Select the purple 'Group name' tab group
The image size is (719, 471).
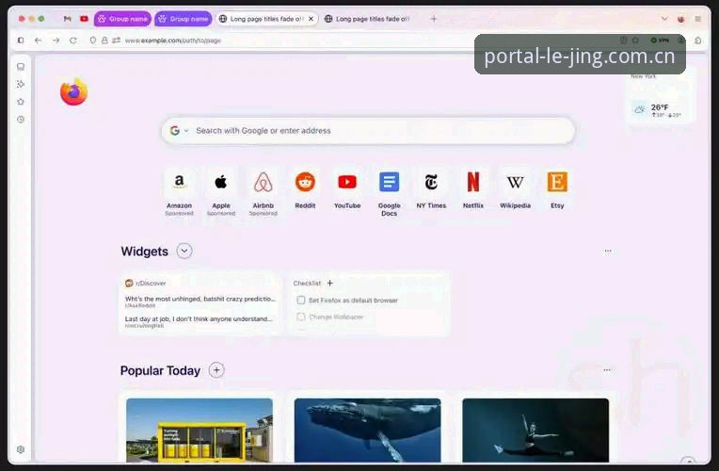[183, 19]
